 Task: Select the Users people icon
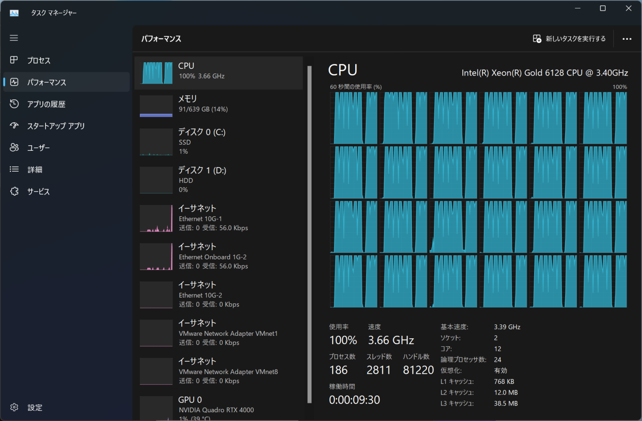click(x=14, y=147)
